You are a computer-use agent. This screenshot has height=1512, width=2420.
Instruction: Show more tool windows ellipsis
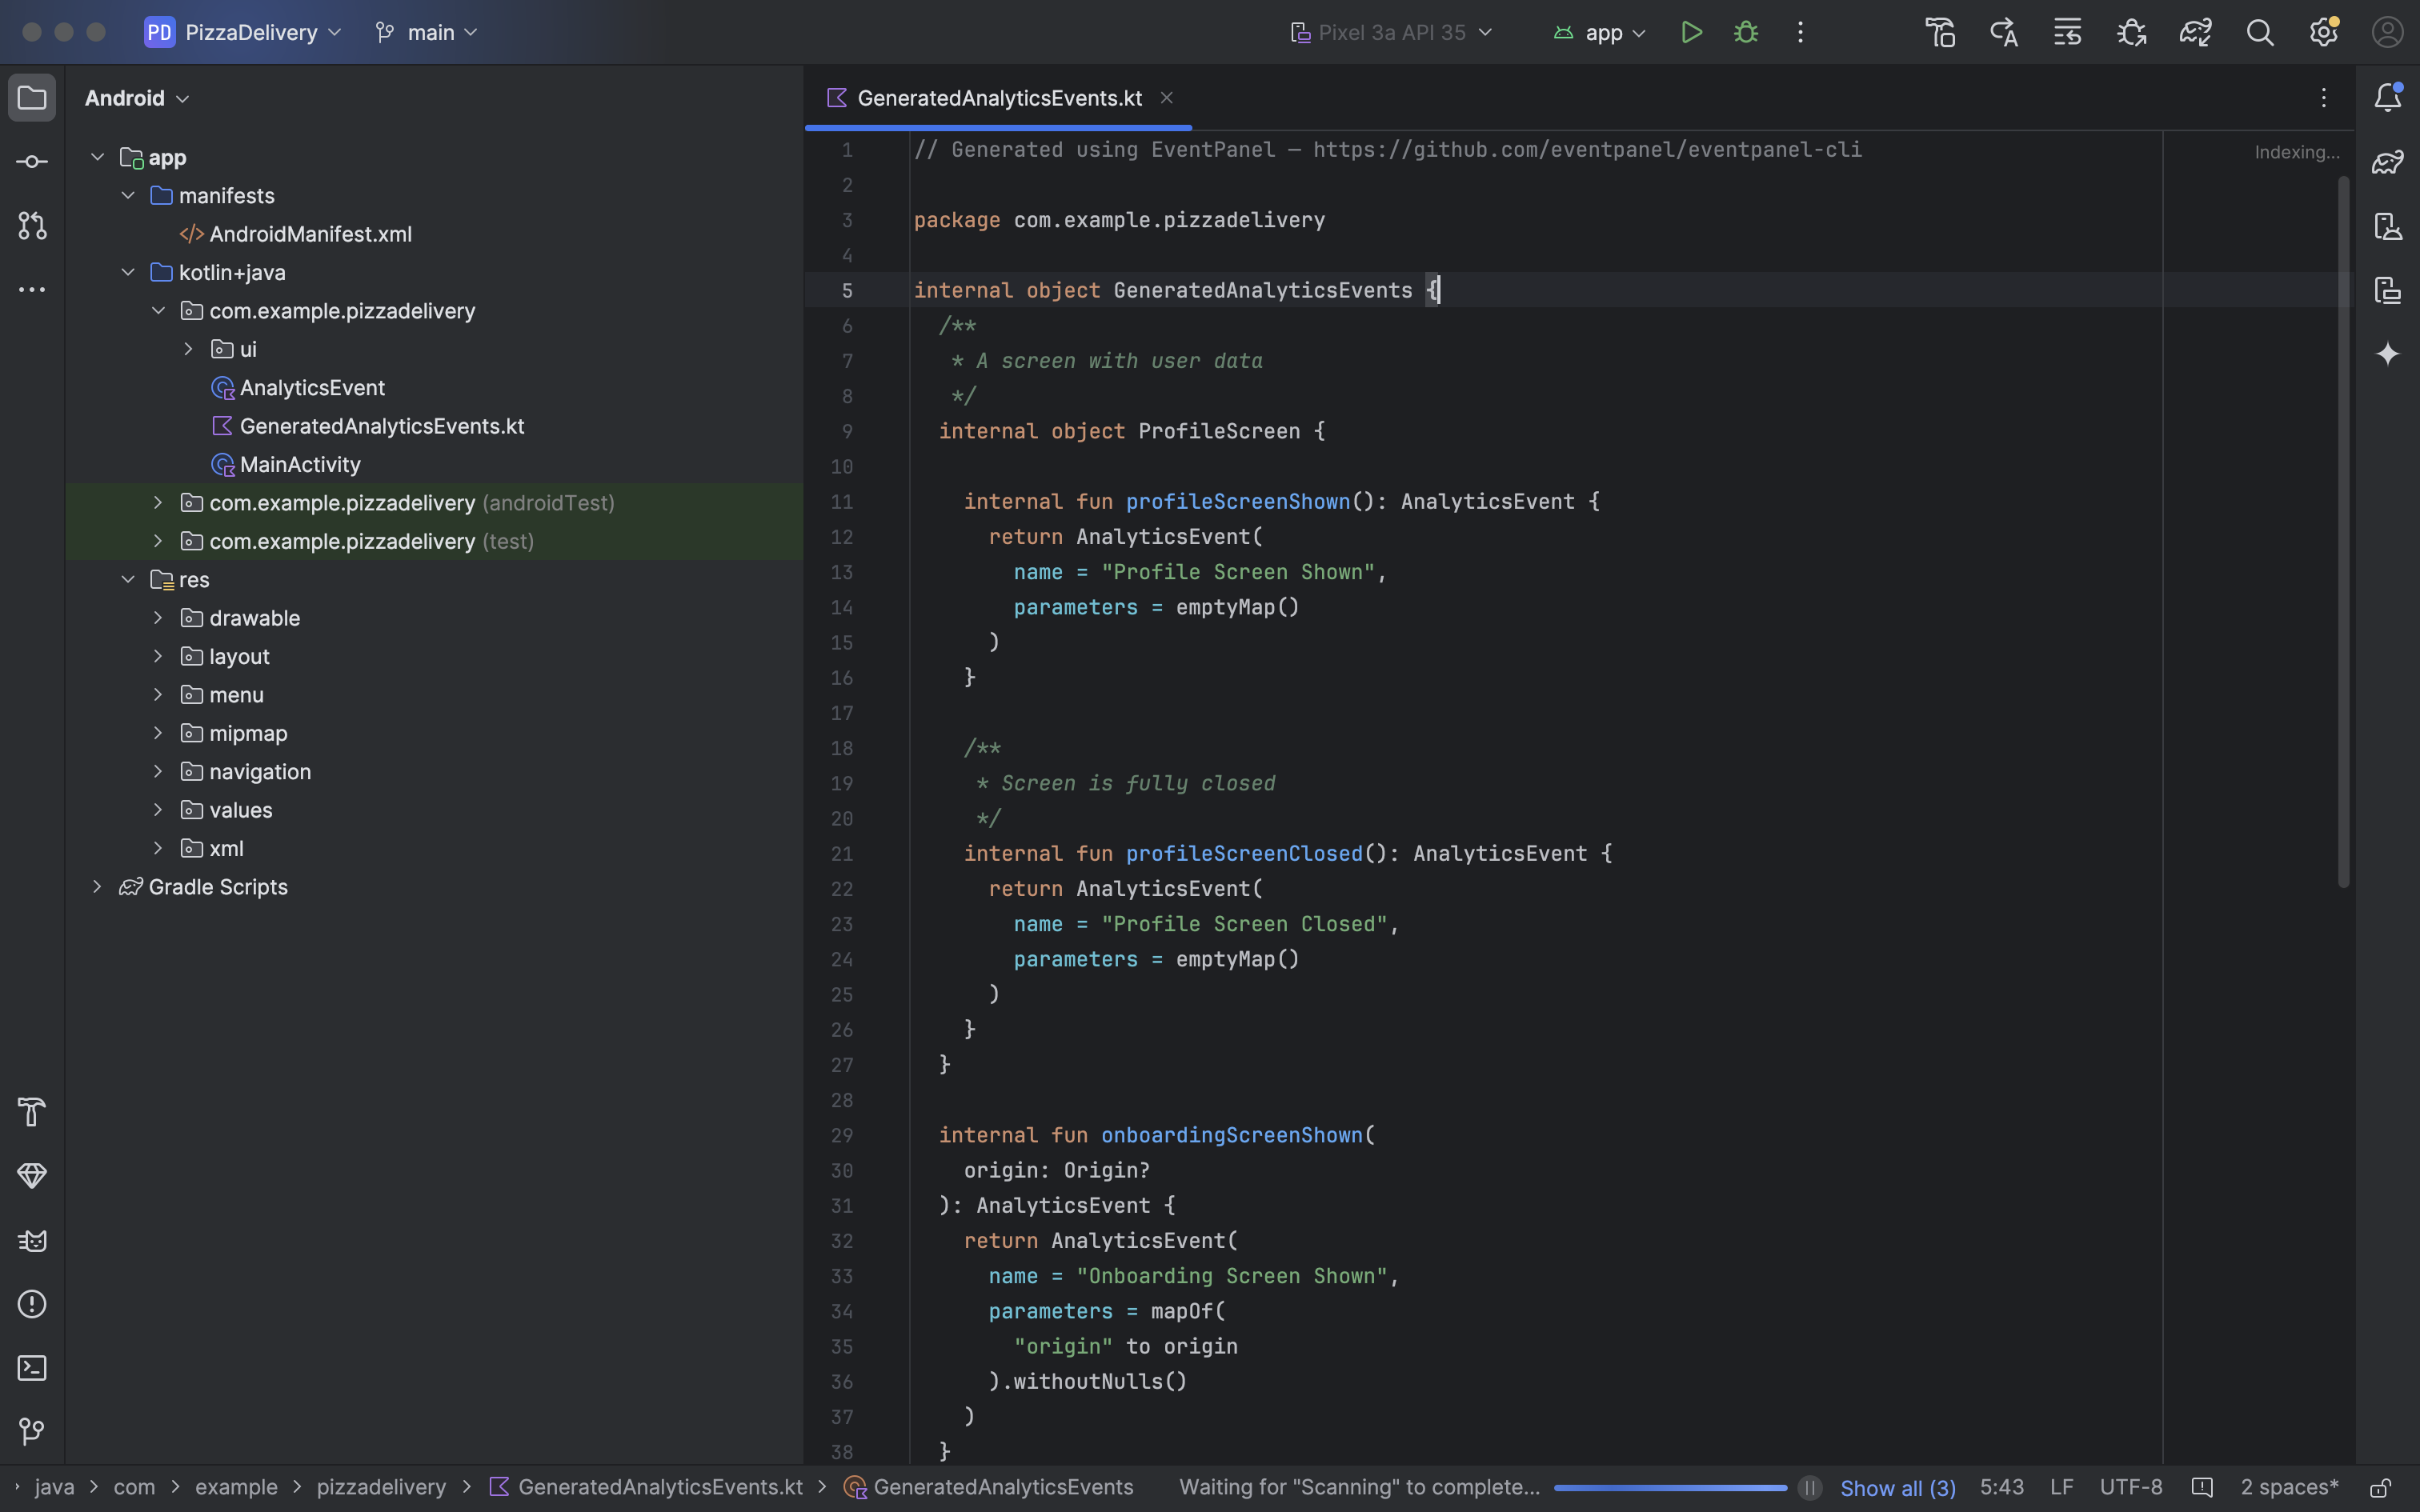[x=32, y=290]
